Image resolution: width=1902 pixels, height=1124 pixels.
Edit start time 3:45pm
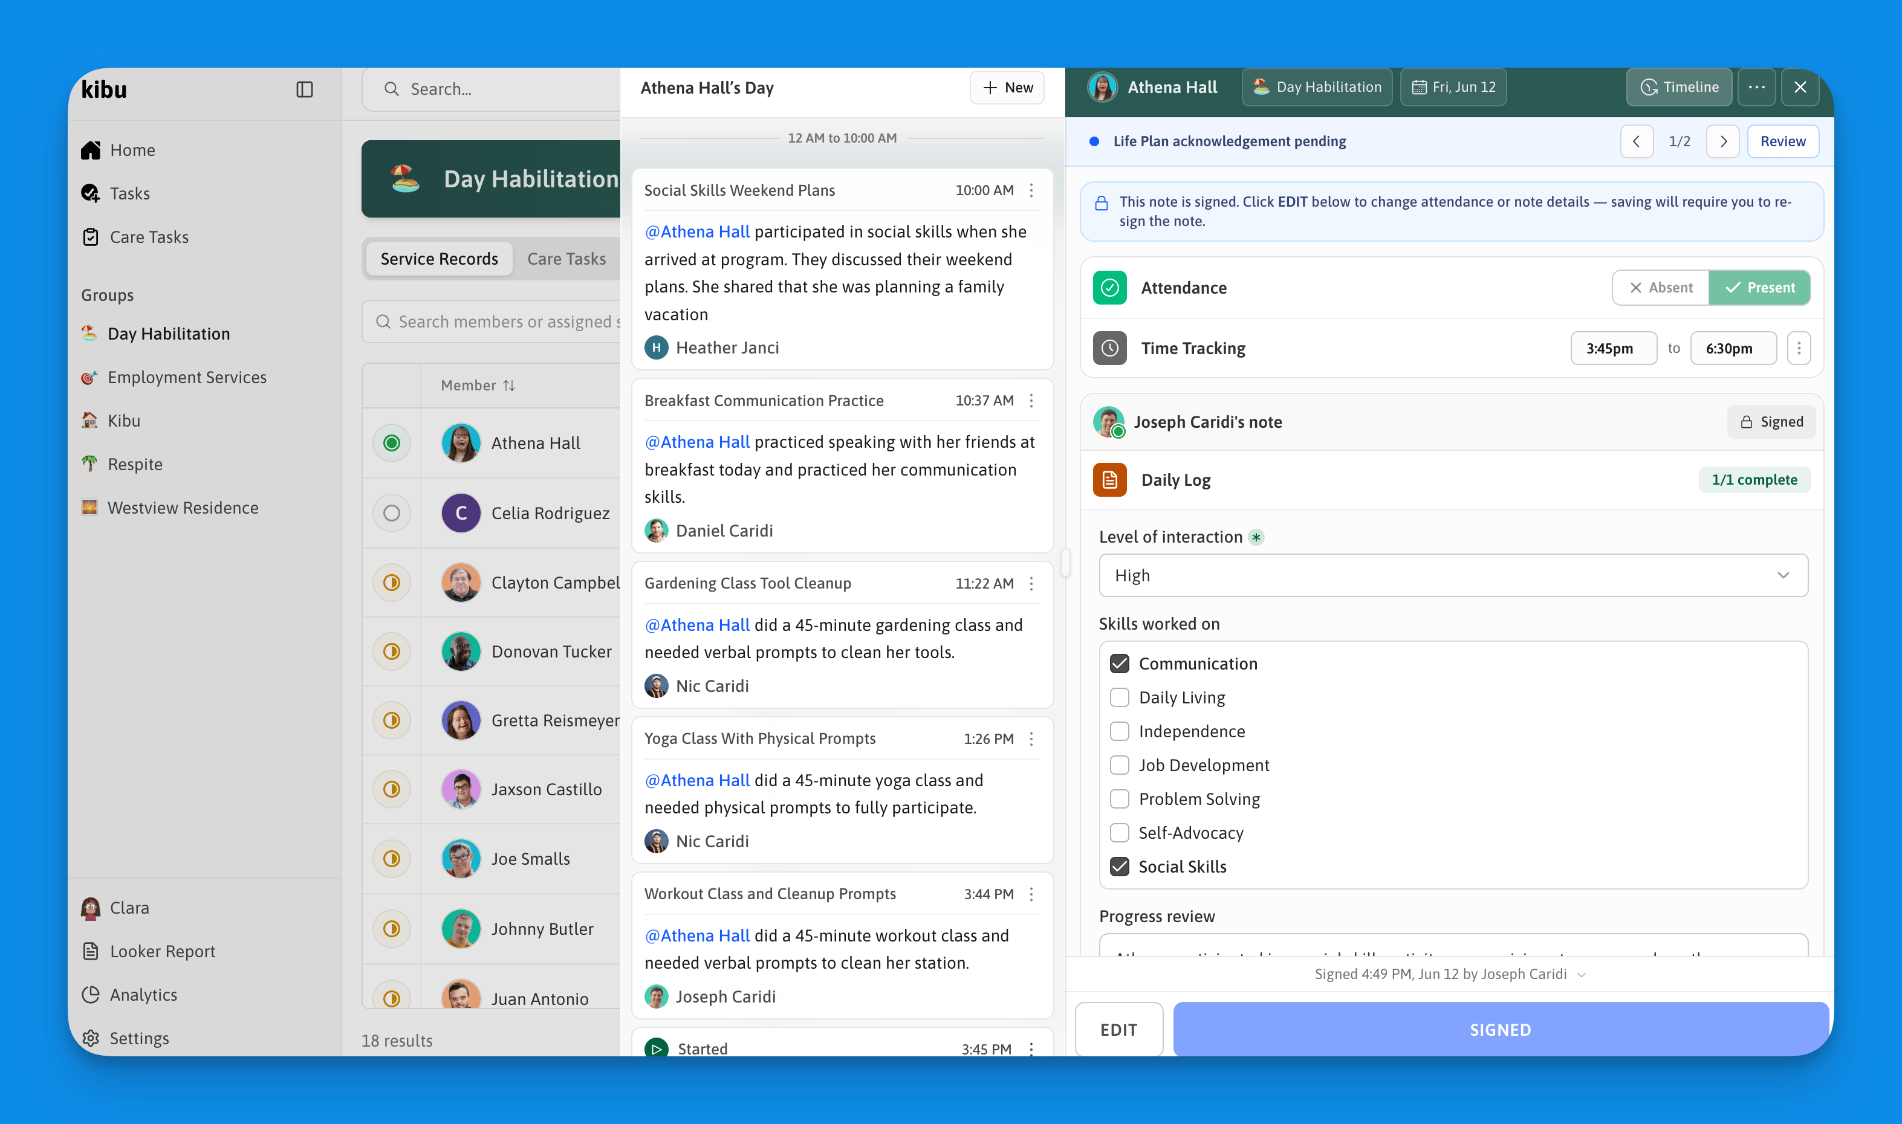(x=1613, y=349)
